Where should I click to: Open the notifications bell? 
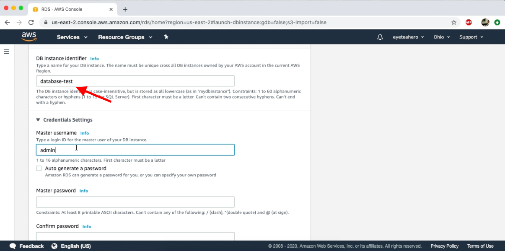point(380,37)
